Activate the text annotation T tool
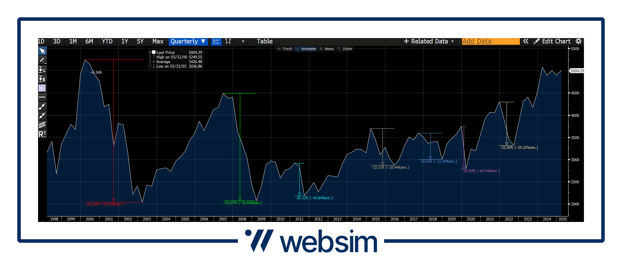The height and width of the screenshot is (260, 622). (42, 88)
